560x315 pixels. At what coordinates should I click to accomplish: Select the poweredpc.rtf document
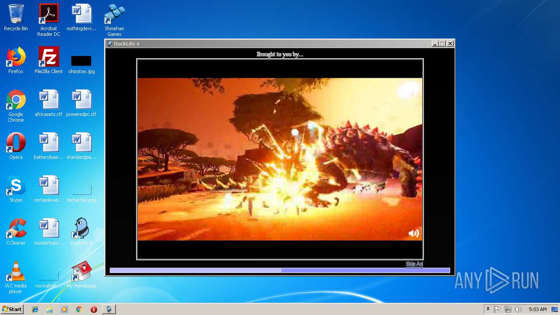(81, 104)
